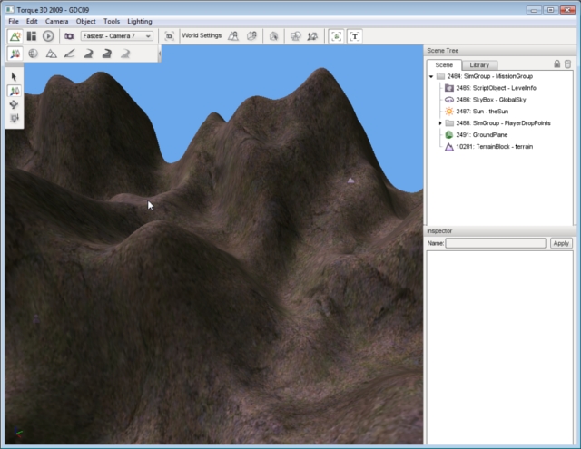Click the World Editor icon in main toolbar
581x449 pixels.
tap(15, 35)
